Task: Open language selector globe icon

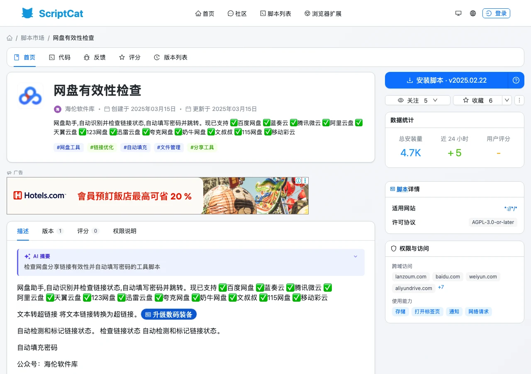Action: [x=473, y=13]
